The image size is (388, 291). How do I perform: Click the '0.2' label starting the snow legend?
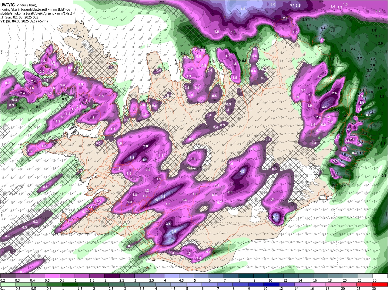(x=2, y=280)
